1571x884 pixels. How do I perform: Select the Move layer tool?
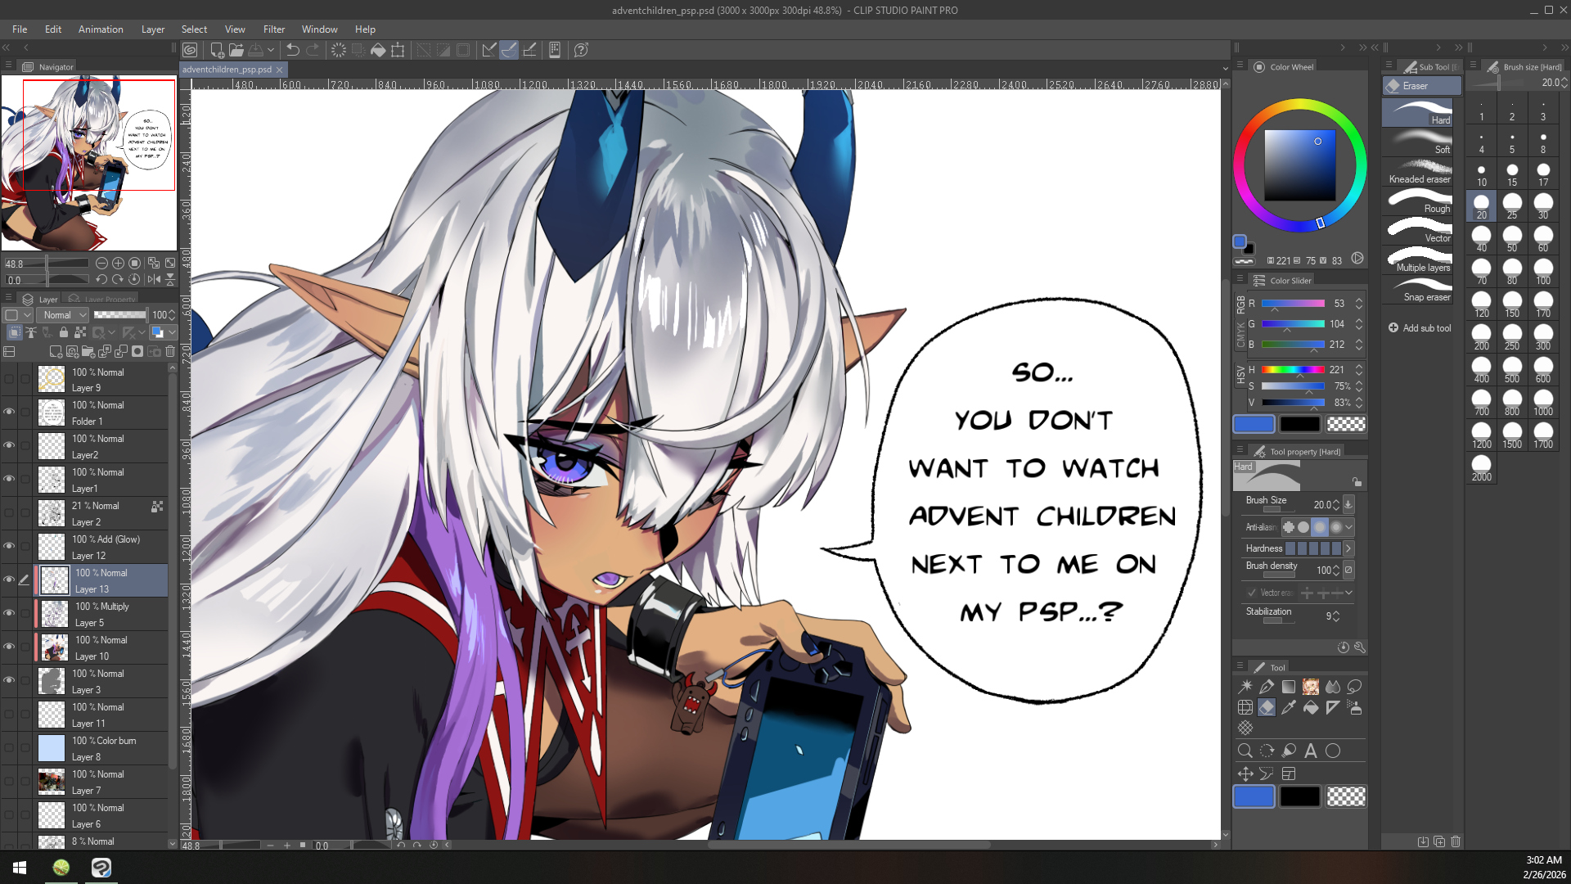(x=1245, y=773)
